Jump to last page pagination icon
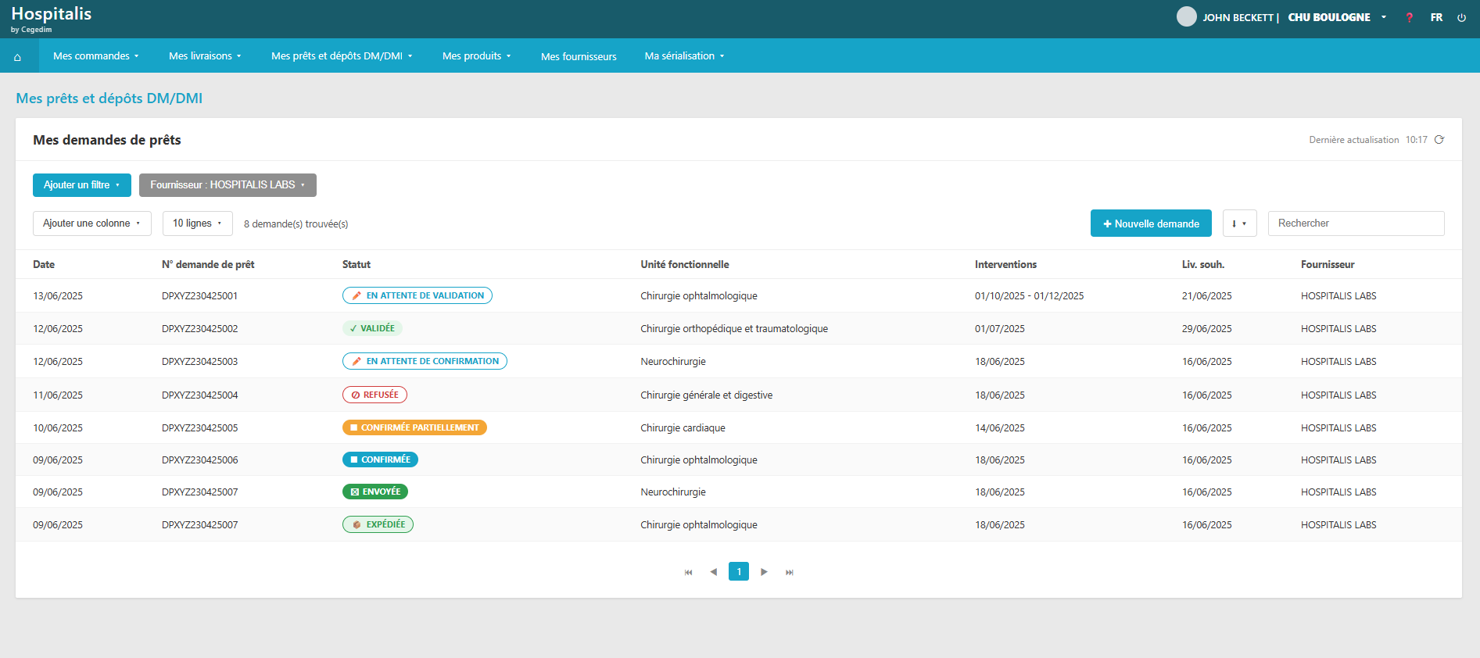 (x=790, y=572)
